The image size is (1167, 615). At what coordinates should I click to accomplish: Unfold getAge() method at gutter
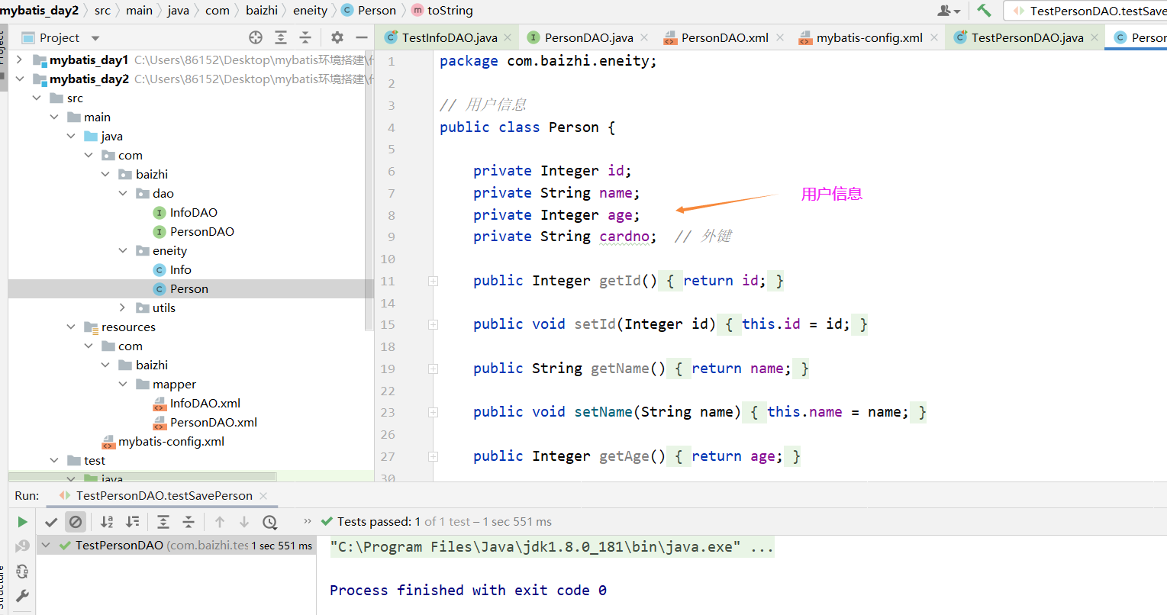pyautogui.click(x=433, y=456)
